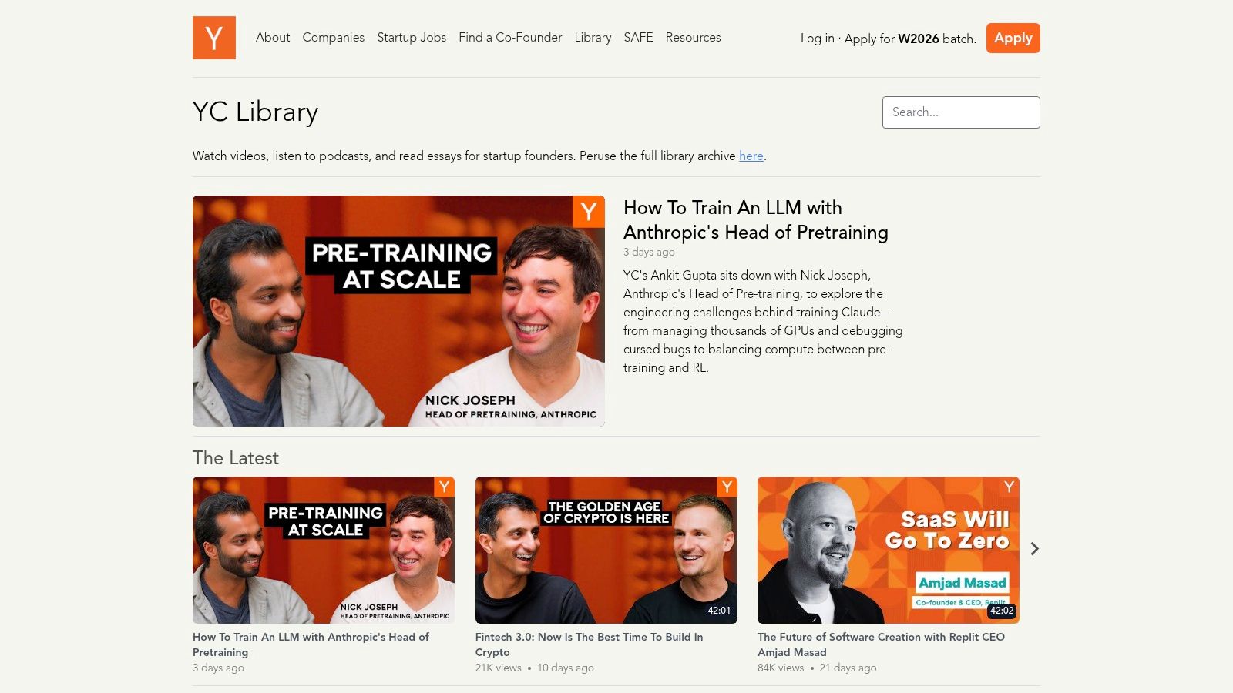Click the orange Apply button
Viewport: 1233px width, 693px height.
coord(1013,38)
